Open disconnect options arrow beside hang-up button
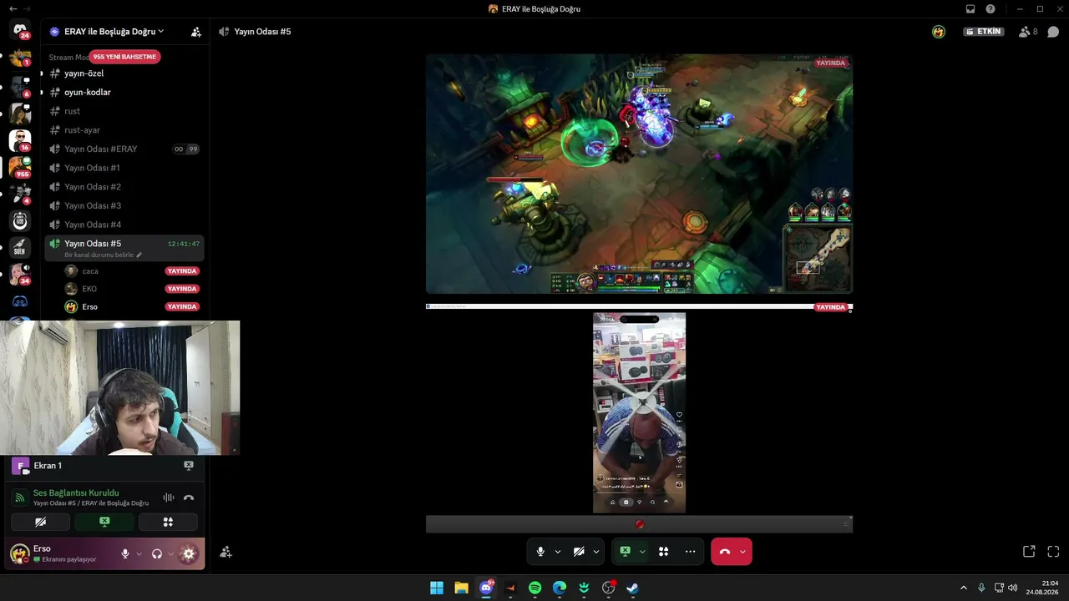 (x=742, y=552)
